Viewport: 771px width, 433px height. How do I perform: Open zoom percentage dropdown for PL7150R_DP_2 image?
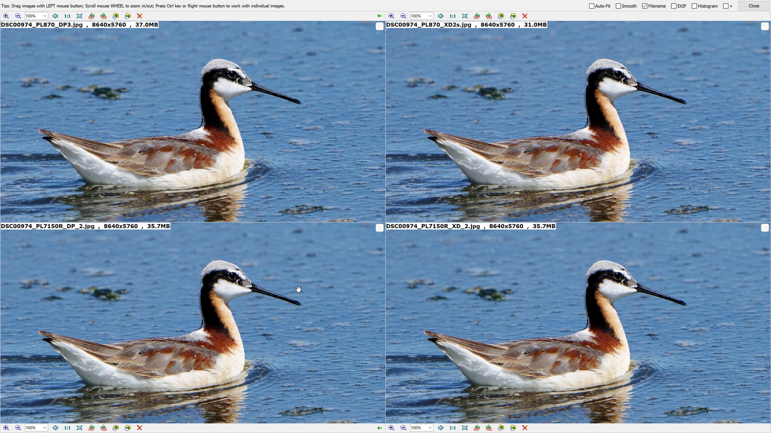(x=45, y=428)
